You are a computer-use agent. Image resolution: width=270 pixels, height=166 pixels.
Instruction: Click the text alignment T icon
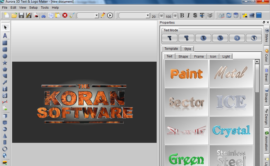click(202, 15)
